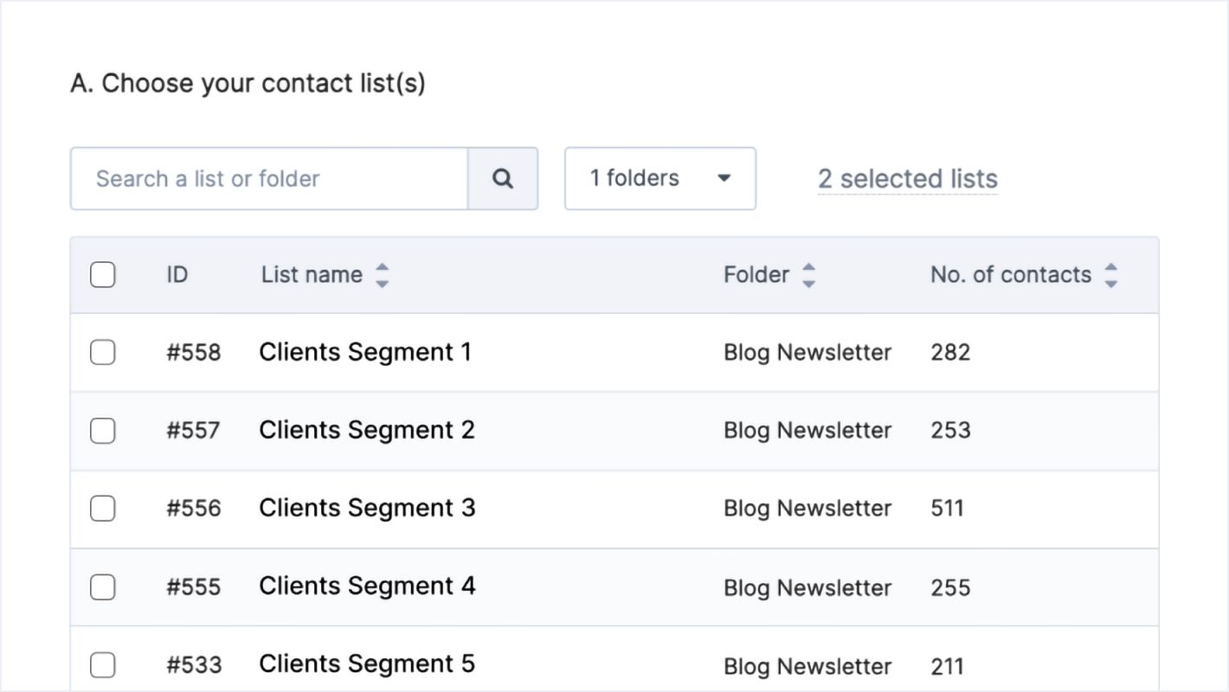Click the ID column header
This screenshot has height=692, width=1229.
click(x=177, y=275)
